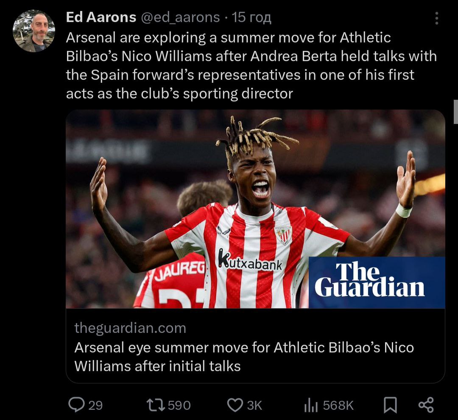The width and height of the screenshot is (458, 420).
Task: View analytics bar chart icon
Action: pos(311,406)
